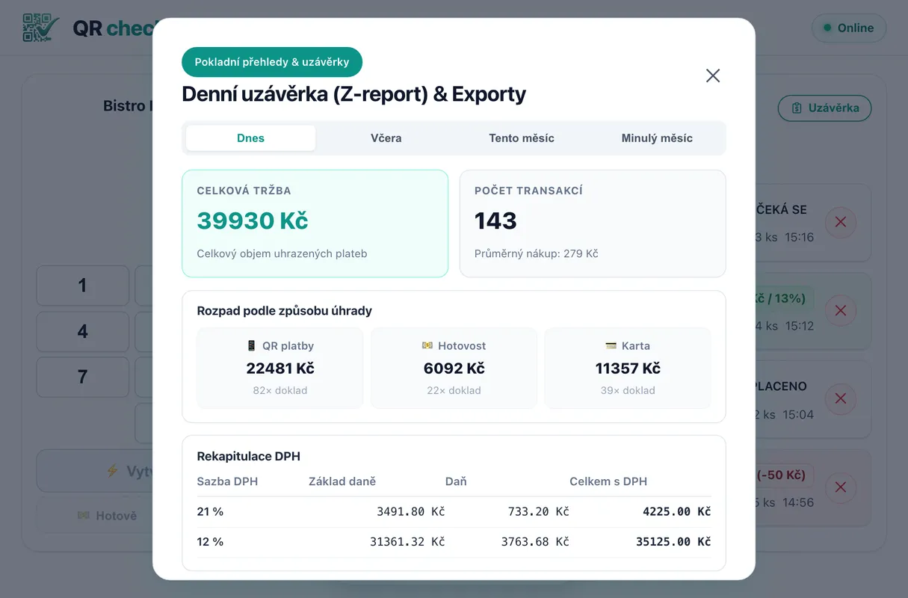Show the Minulý měsíc tab
Image resolution: width=908 pixels, height=598 pixels.
coord(657,138)
